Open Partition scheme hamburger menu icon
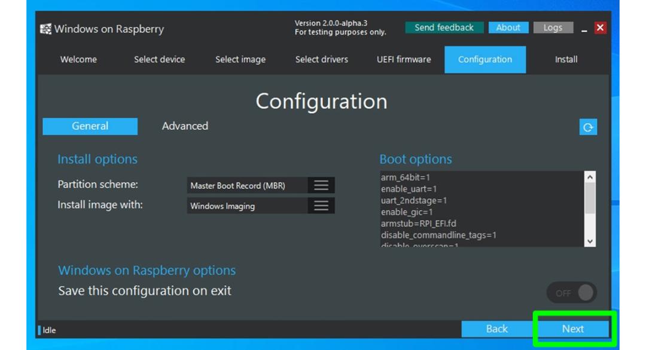Screen dimensions: 646x350 click(x=321, y=185)
